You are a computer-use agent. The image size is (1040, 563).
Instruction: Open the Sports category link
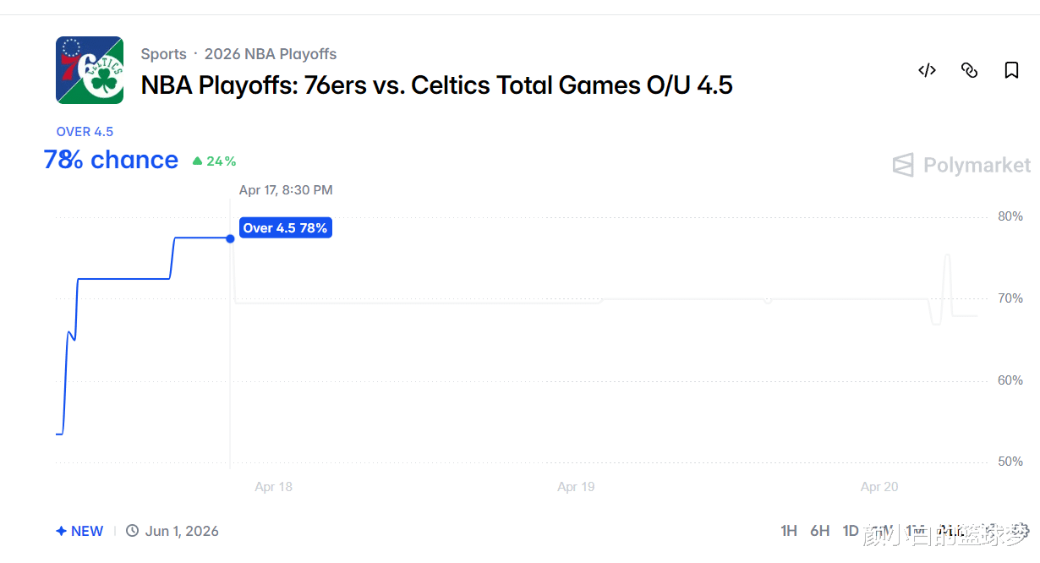[163, 54]
